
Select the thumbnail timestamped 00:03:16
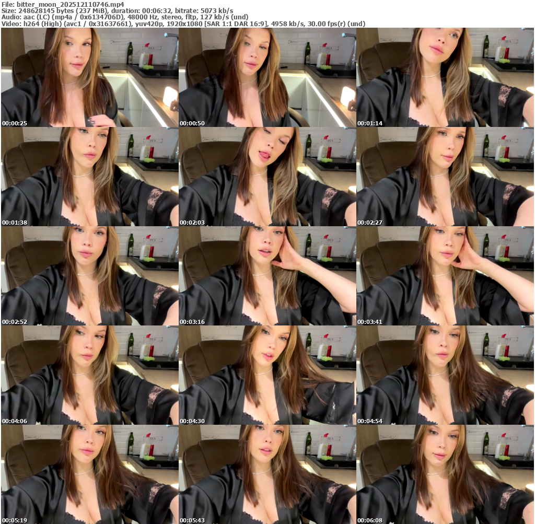[x=267, y=276]
